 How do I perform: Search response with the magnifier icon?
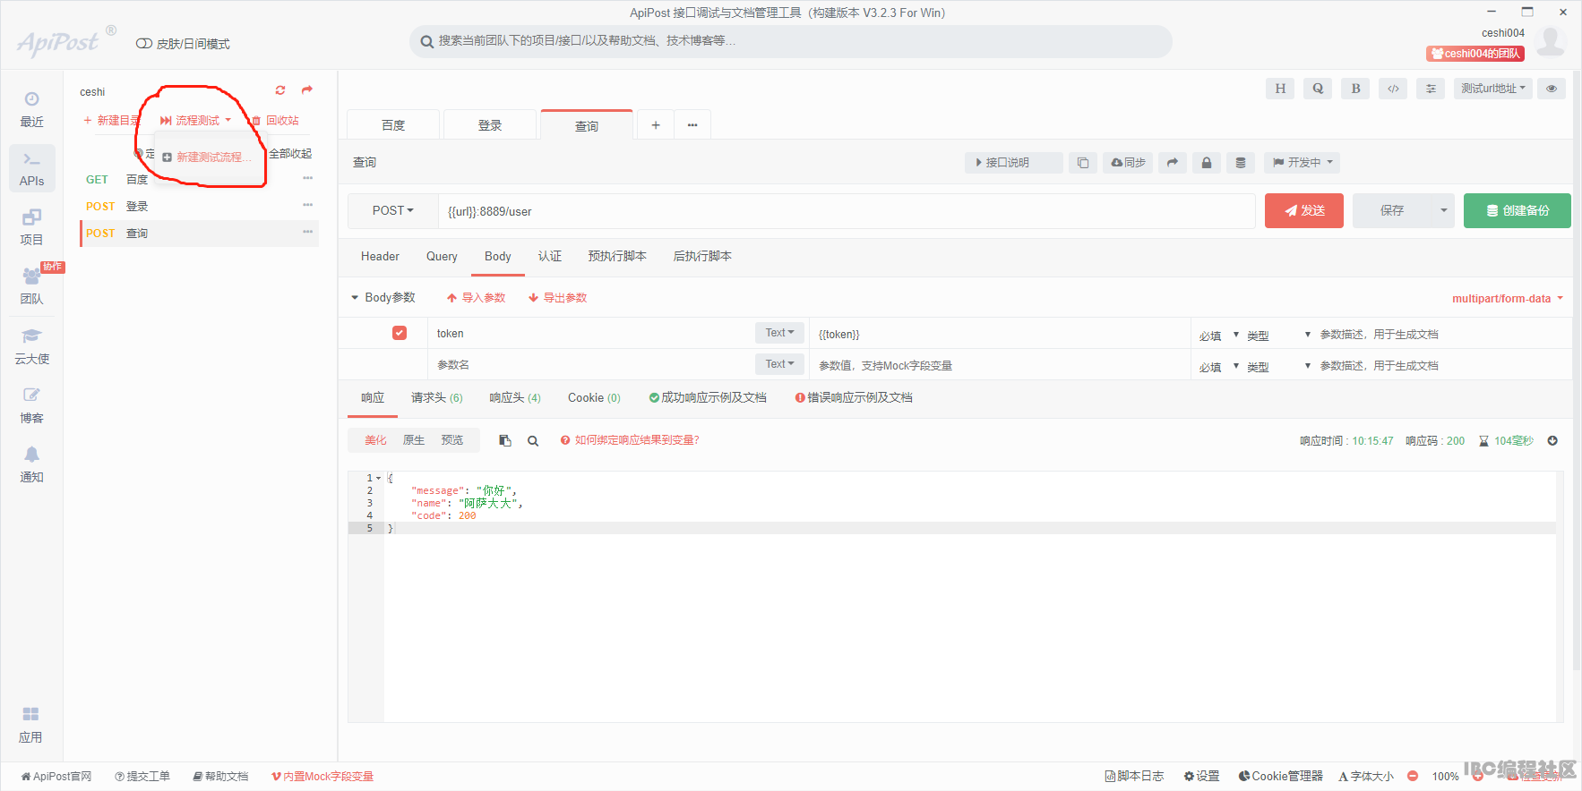[533, 440]
